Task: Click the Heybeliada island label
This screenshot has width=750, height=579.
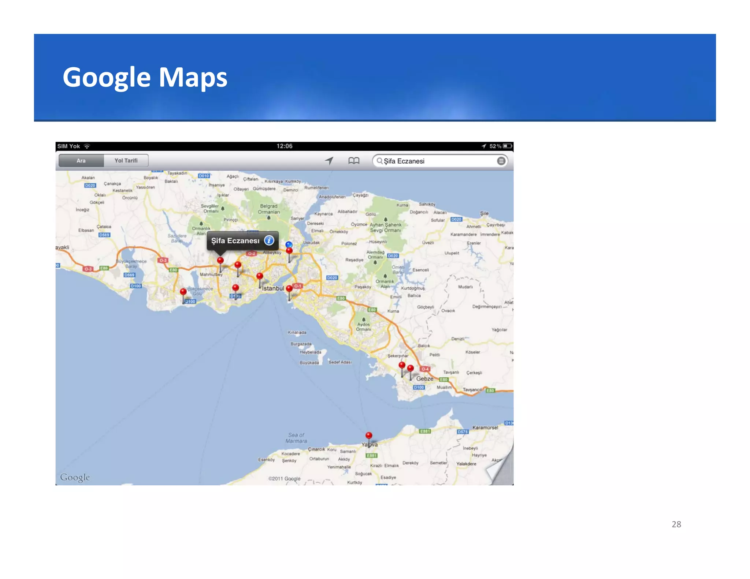Action: tap(310, 352)
